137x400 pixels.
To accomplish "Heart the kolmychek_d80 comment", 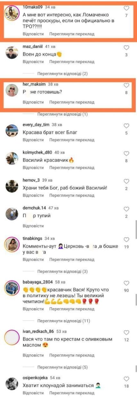I will pos(126,153).
